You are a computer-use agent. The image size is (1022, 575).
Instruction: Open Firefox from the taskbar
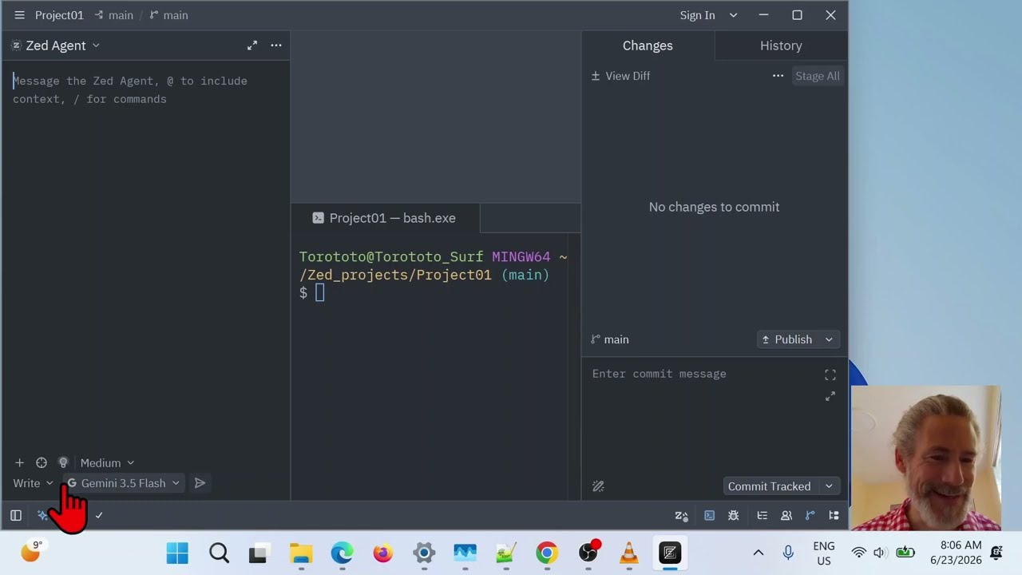coord(383,553)
